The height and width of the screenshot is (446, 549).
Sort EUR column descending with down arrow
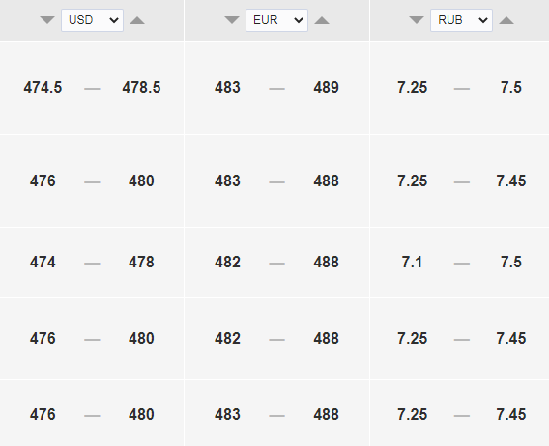click(x=232, y=20)
